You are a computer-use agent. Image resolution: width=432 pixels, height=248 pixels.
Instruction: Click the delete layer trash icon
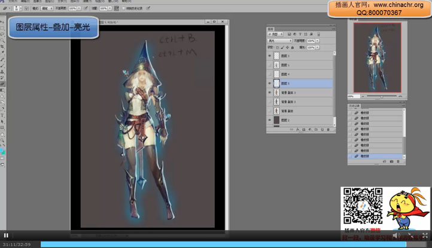click(328, 130)
